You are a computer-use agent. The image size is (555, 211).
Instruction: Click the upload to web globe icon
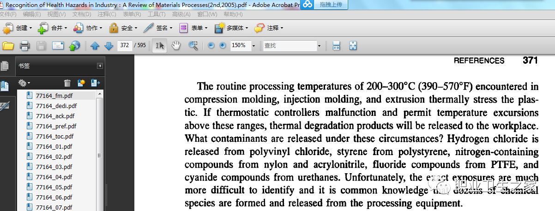(74, 46)
